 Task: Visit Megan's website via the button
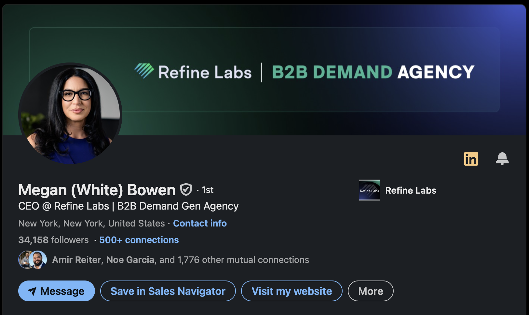pyautogui.click(x=292, y=291)
